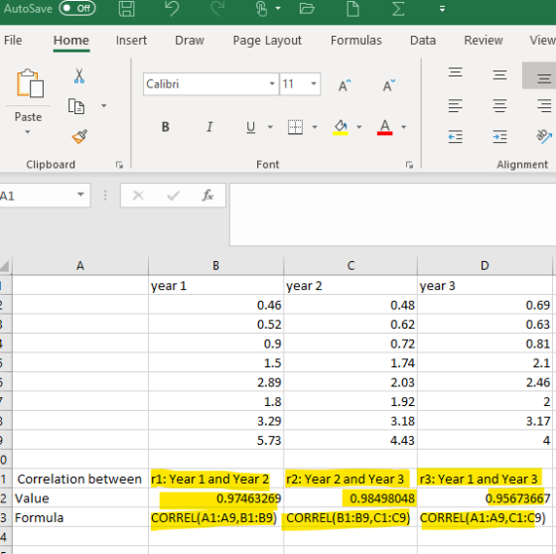Decrease font size with A-down icon
This screenshot has width=556, height=554.
[x=388, y=85]
